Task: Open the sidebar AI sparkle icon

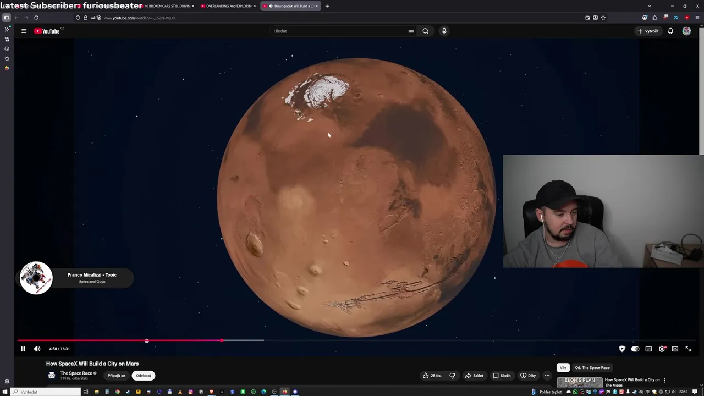Action: pyautogui.click(x=7, y=29)
